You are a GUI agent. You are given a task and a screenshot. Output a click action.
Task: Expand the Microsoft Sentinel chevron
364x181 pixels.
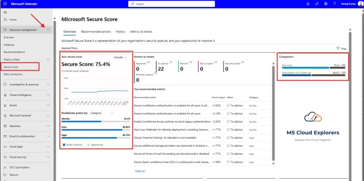click(x=48, y=115)
